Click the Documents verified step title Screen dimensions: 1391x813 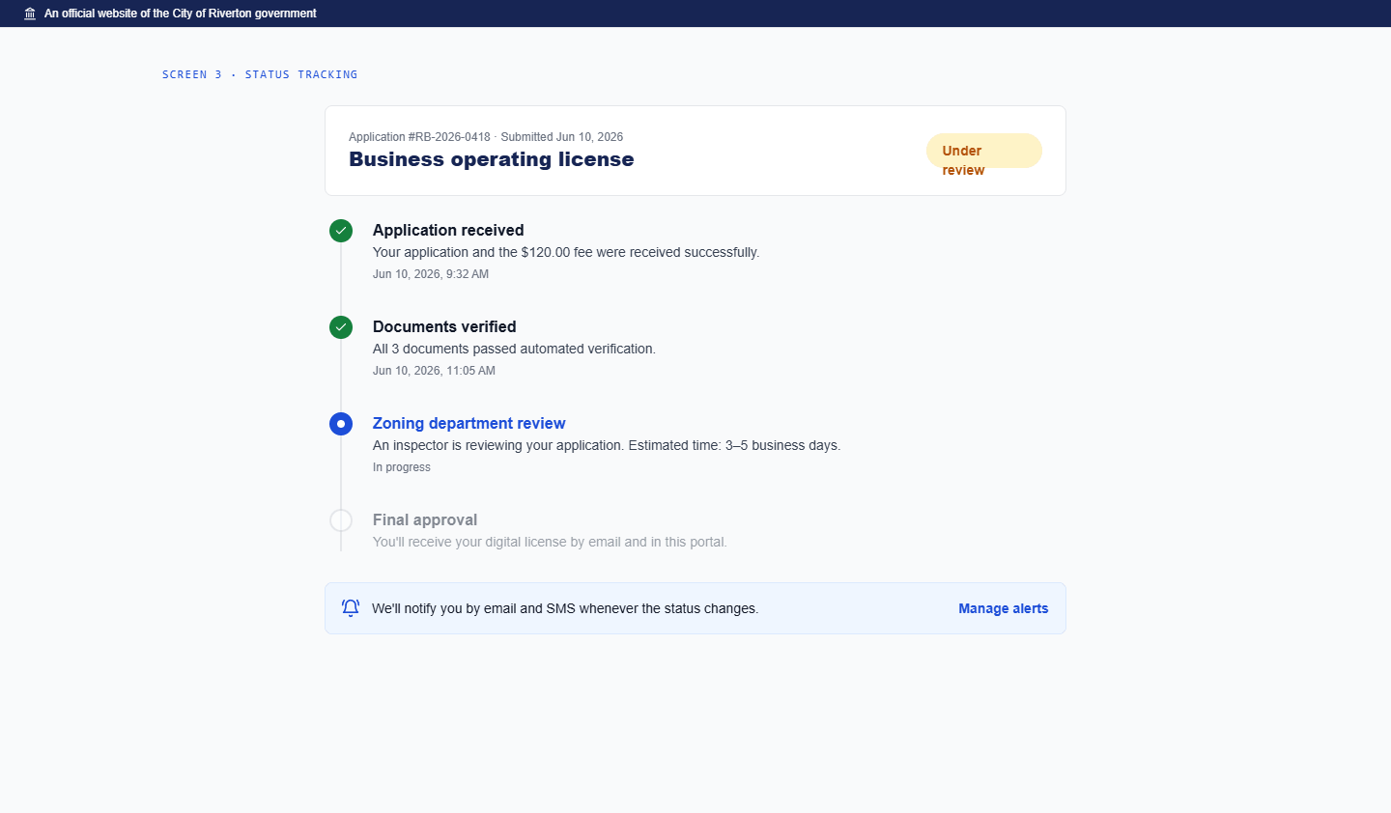[444, 326]
